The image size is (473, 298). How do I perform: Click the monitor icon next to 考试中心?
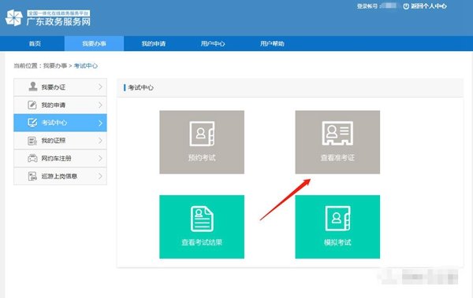(x=32, y=123)
